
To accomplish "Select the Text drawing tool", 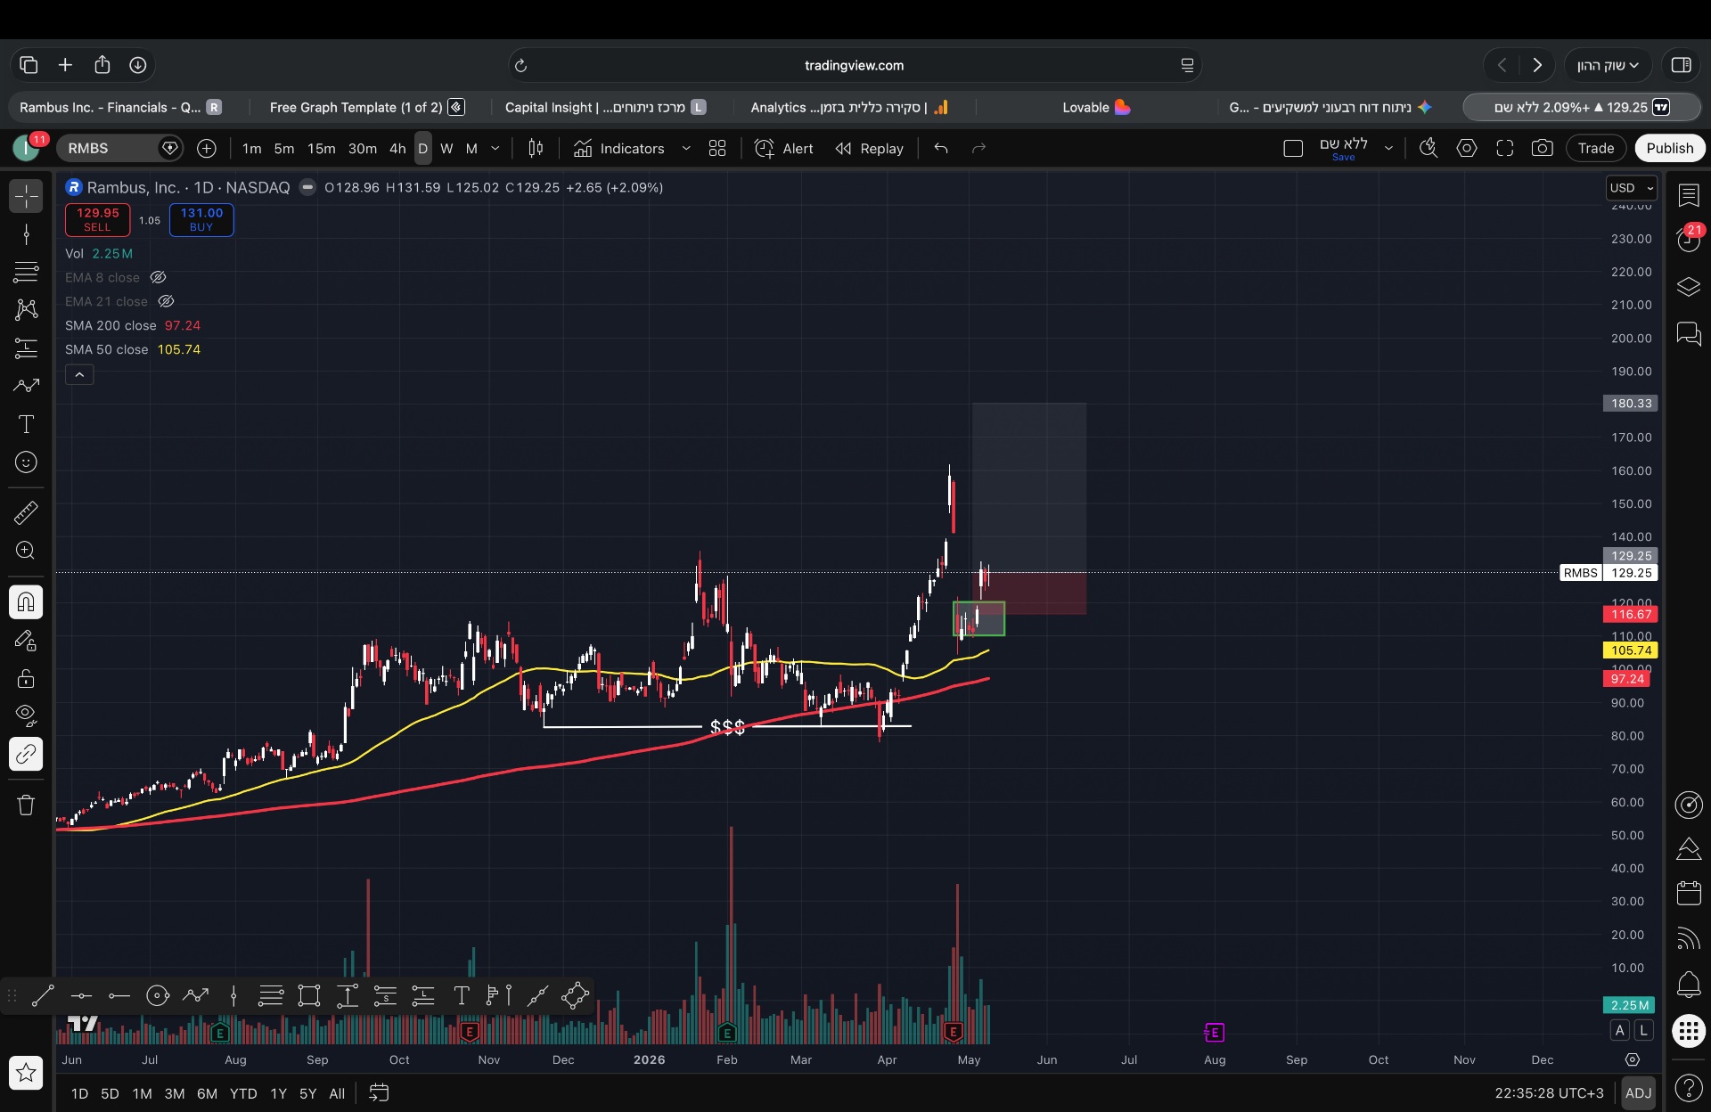I will [26, 424].
